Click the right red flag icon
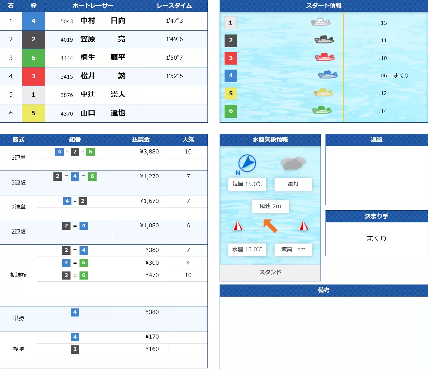The width and height of the screenshot is (428, 369). pos(303,226)
